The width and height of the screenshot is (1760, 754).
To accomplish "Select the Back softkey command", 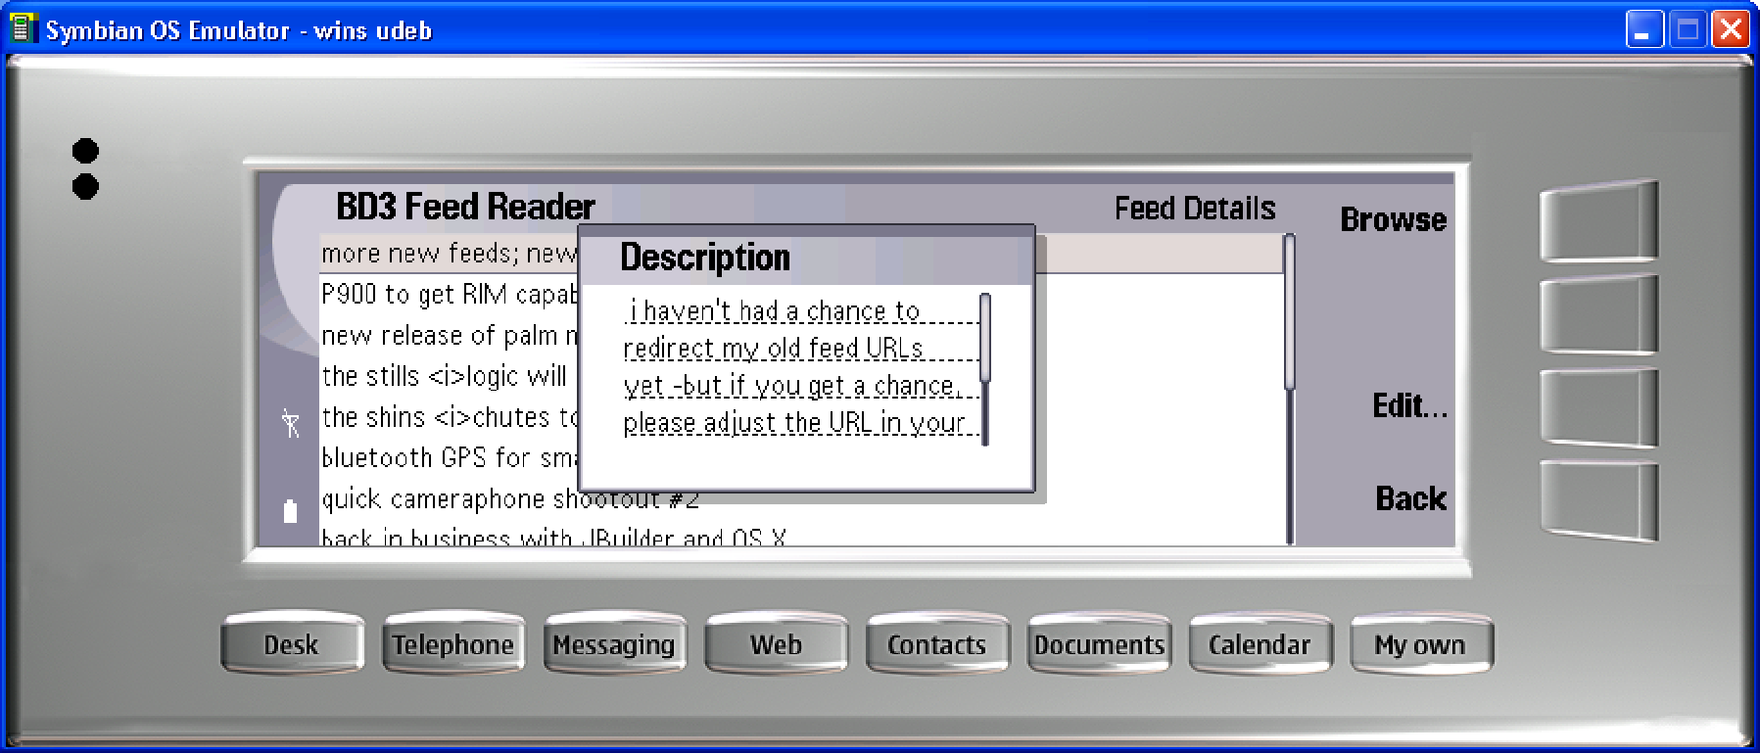I will pos(1410,498).
